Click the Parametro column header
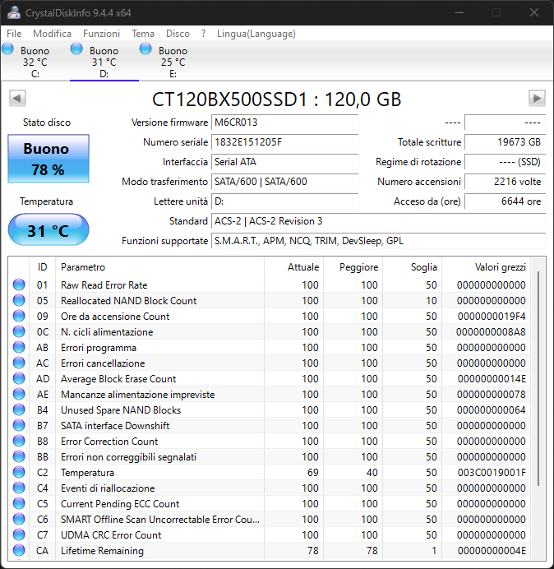Screen dimensions: 554x569 click(159, 267)
